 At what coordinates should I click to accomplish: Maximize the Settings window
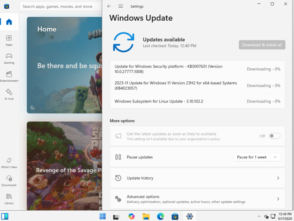[x=272, y=4]
